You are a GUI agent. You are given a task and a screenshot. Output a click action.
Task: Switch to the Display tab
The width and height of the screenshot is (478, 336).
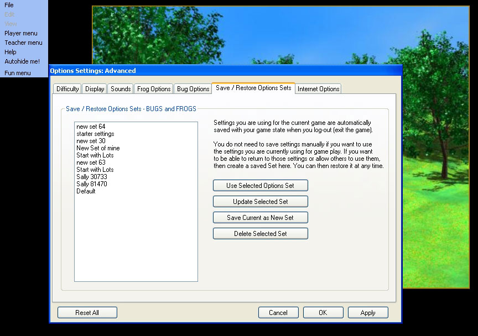tap(95, 89)
